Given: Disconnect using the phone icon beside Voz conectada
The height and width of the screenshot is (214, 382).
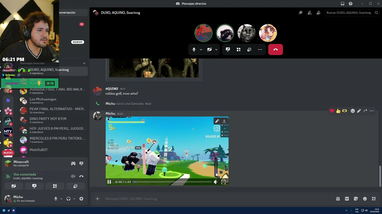Looking at the screenshot, I should click(x=81, y=176).
